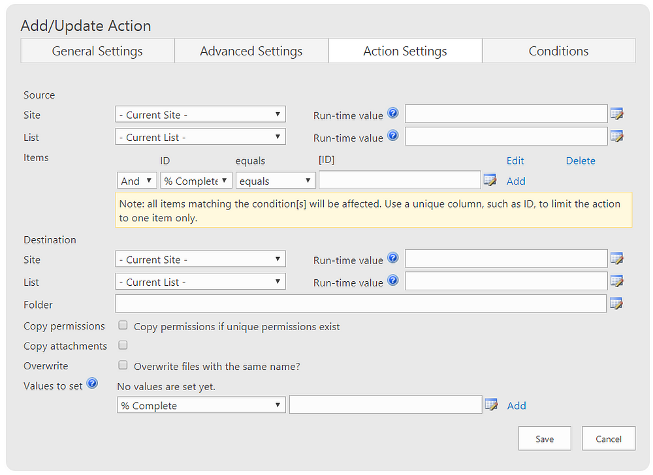The width and height of the screenshot is (653, 475).
Task: Enable Copy permissions if unique permissions exist
Action: click(x=123, y=325)
